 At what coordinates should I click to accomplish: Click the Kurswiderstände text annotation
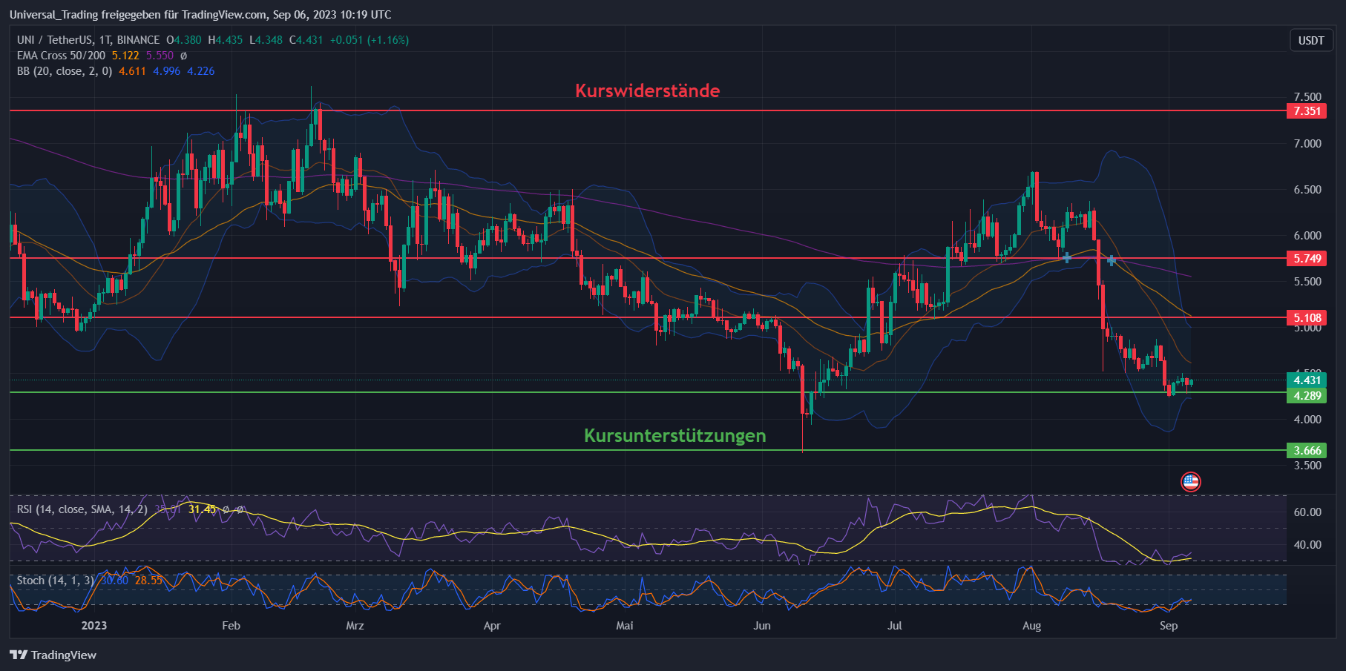coord(647,91)
